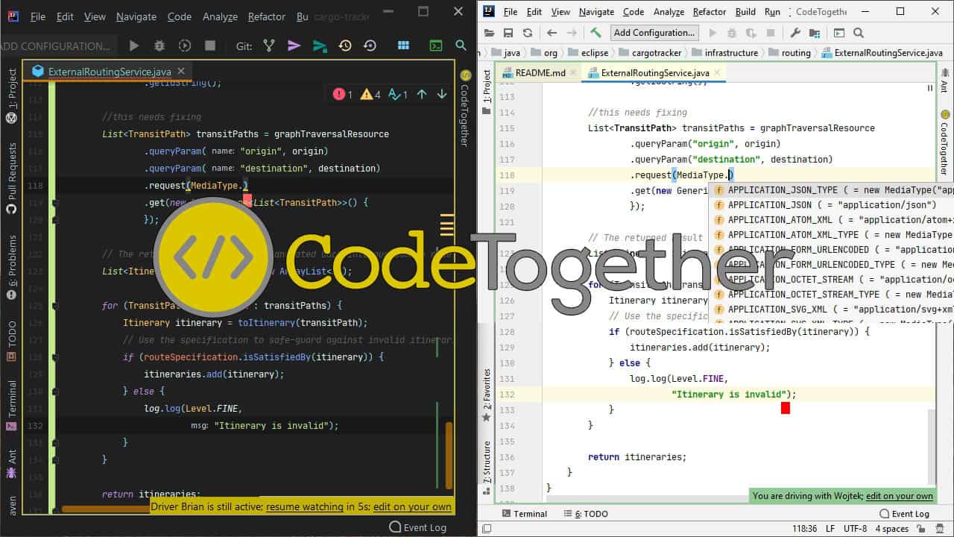Click back arrow in light window toolbar
The width and height of the screenshot is (954, 537).
pyautogui.click(x=552, y=33)
